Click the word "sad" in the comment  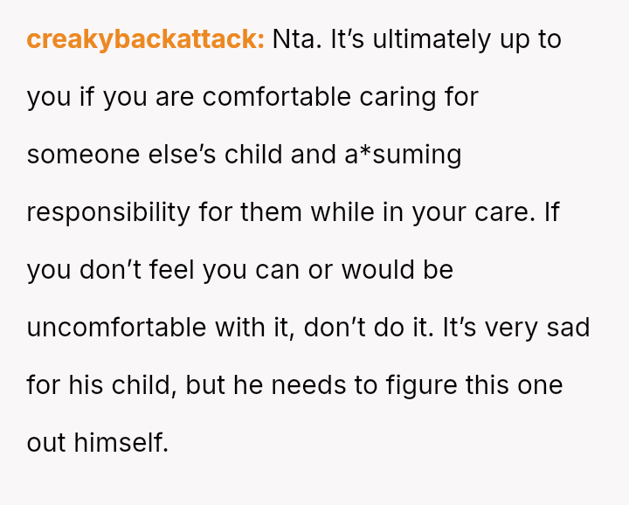coord(569,328)
